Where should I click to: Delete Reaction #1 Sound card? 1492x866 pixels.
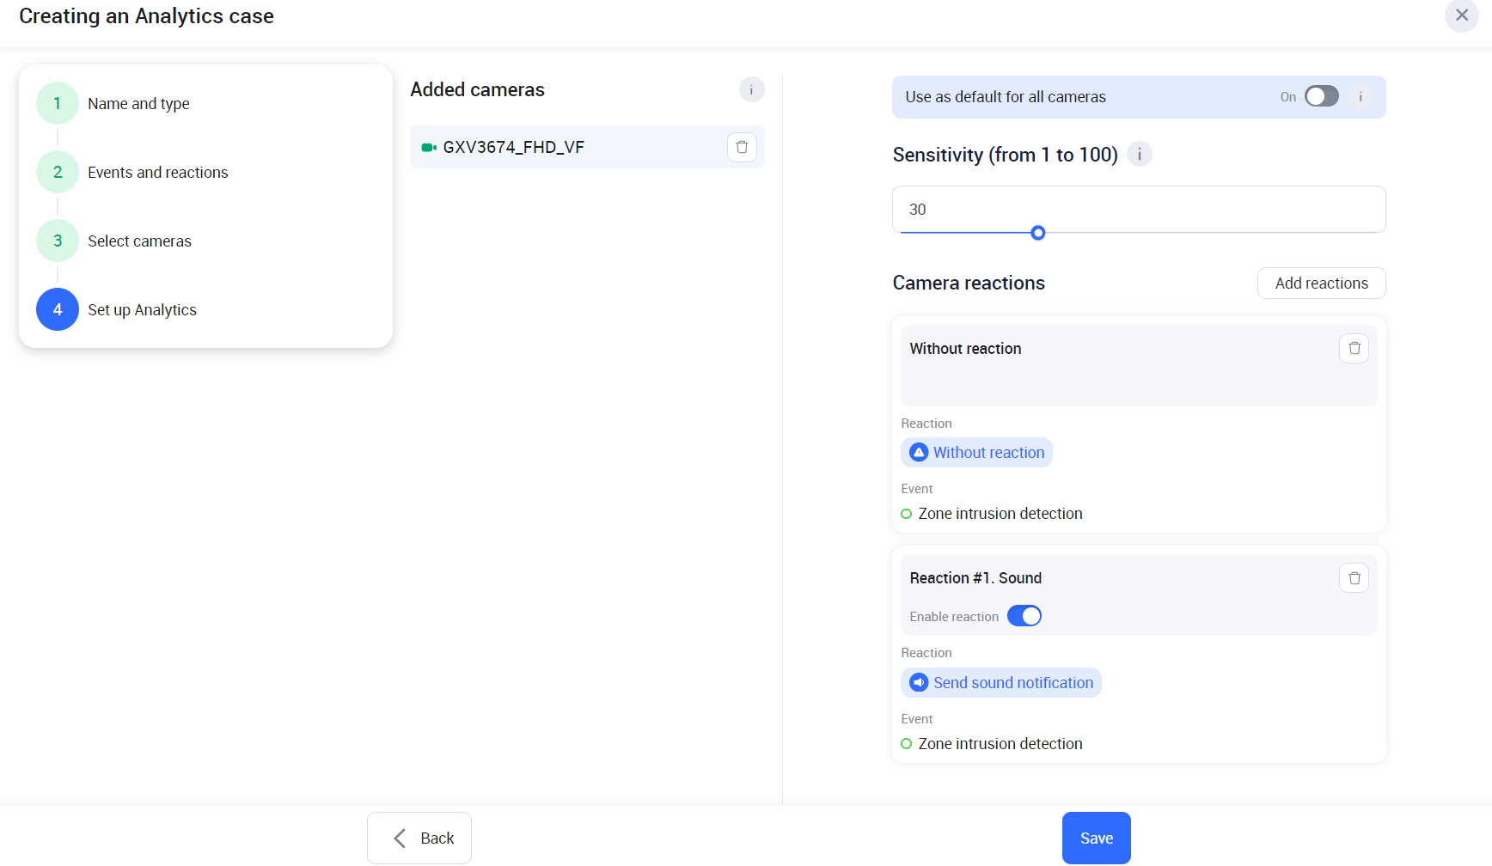coord(1354,578)
